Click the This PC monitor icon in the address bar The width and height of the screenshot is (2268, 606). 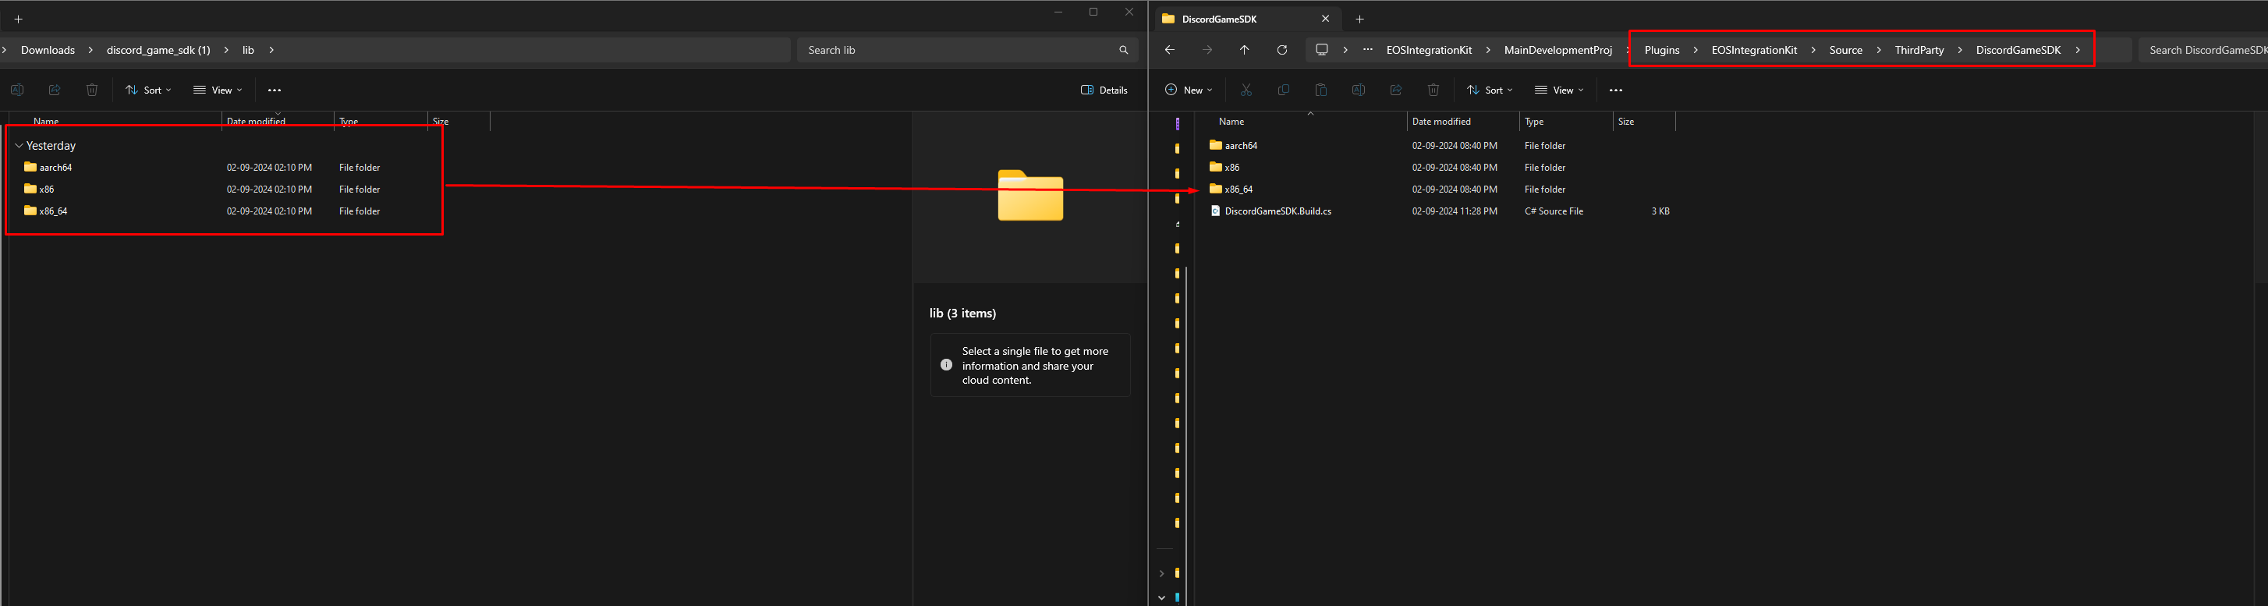1321,50
